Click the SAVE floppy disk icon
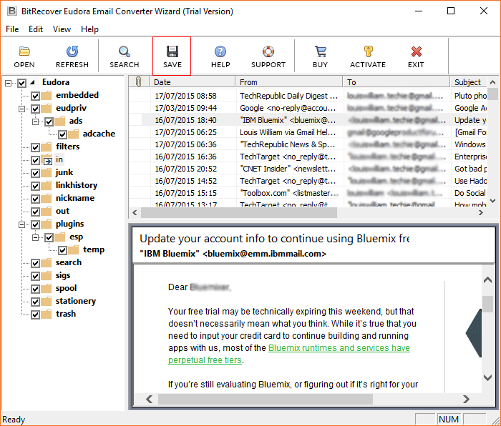 click(172, 51)
